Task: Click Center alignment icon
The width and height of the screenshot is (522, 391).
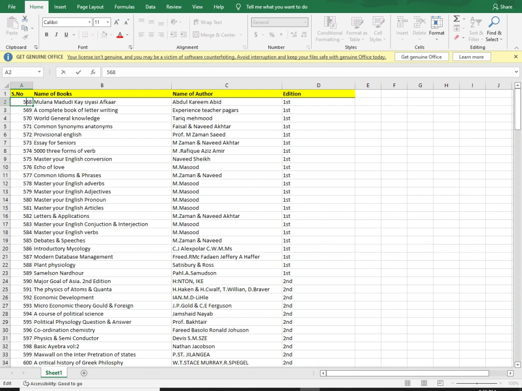Action: point(151,34)
